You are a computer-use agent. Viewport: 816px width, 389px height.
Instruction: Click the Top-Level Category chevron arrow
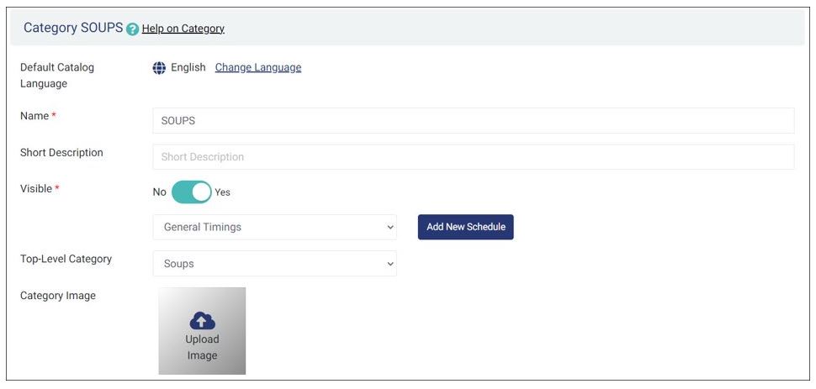click(x=389, y=264)
